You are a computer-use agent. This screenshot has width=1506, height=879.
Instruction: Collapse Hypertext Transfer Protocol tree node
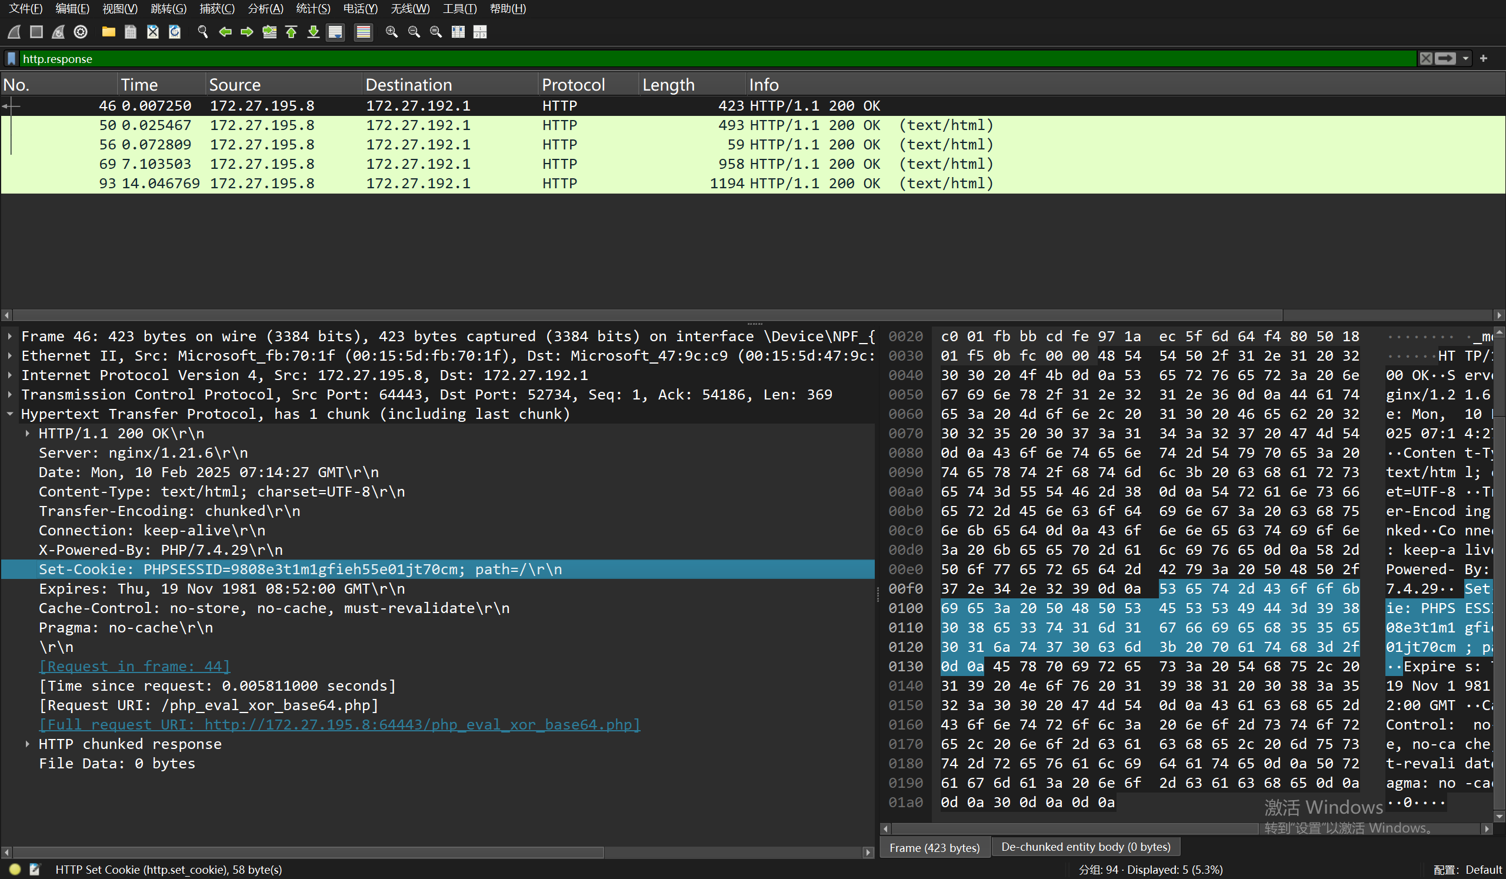click(x=10, y=414)
